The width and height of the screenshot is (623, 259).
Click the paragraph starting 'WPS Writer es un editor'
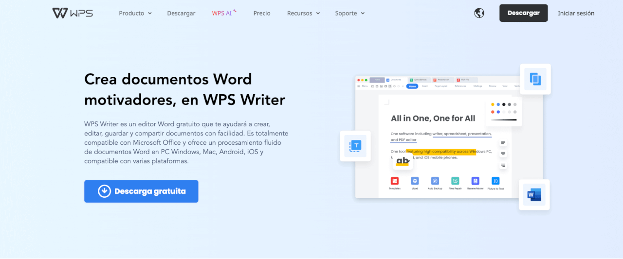(186, 142)
